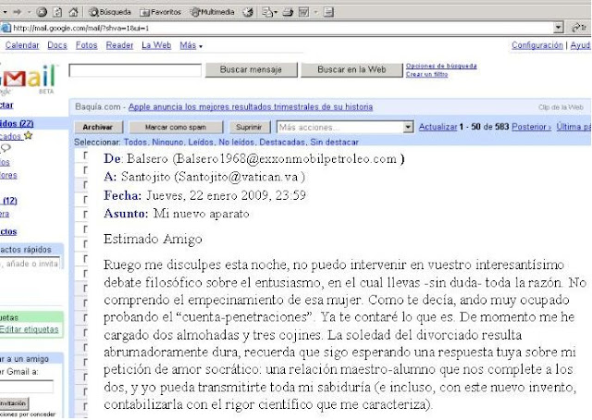Click the Suprimir button
592x420 pixels.
[249, 128]
